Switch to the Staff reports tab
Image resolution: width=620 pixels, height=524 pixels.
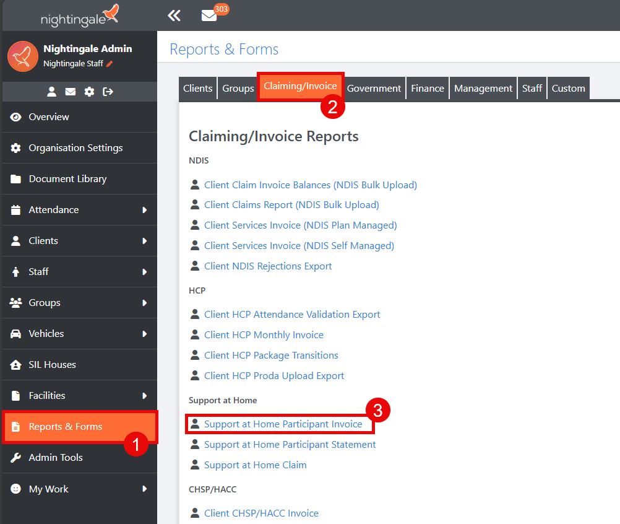[x=532, y=88]
